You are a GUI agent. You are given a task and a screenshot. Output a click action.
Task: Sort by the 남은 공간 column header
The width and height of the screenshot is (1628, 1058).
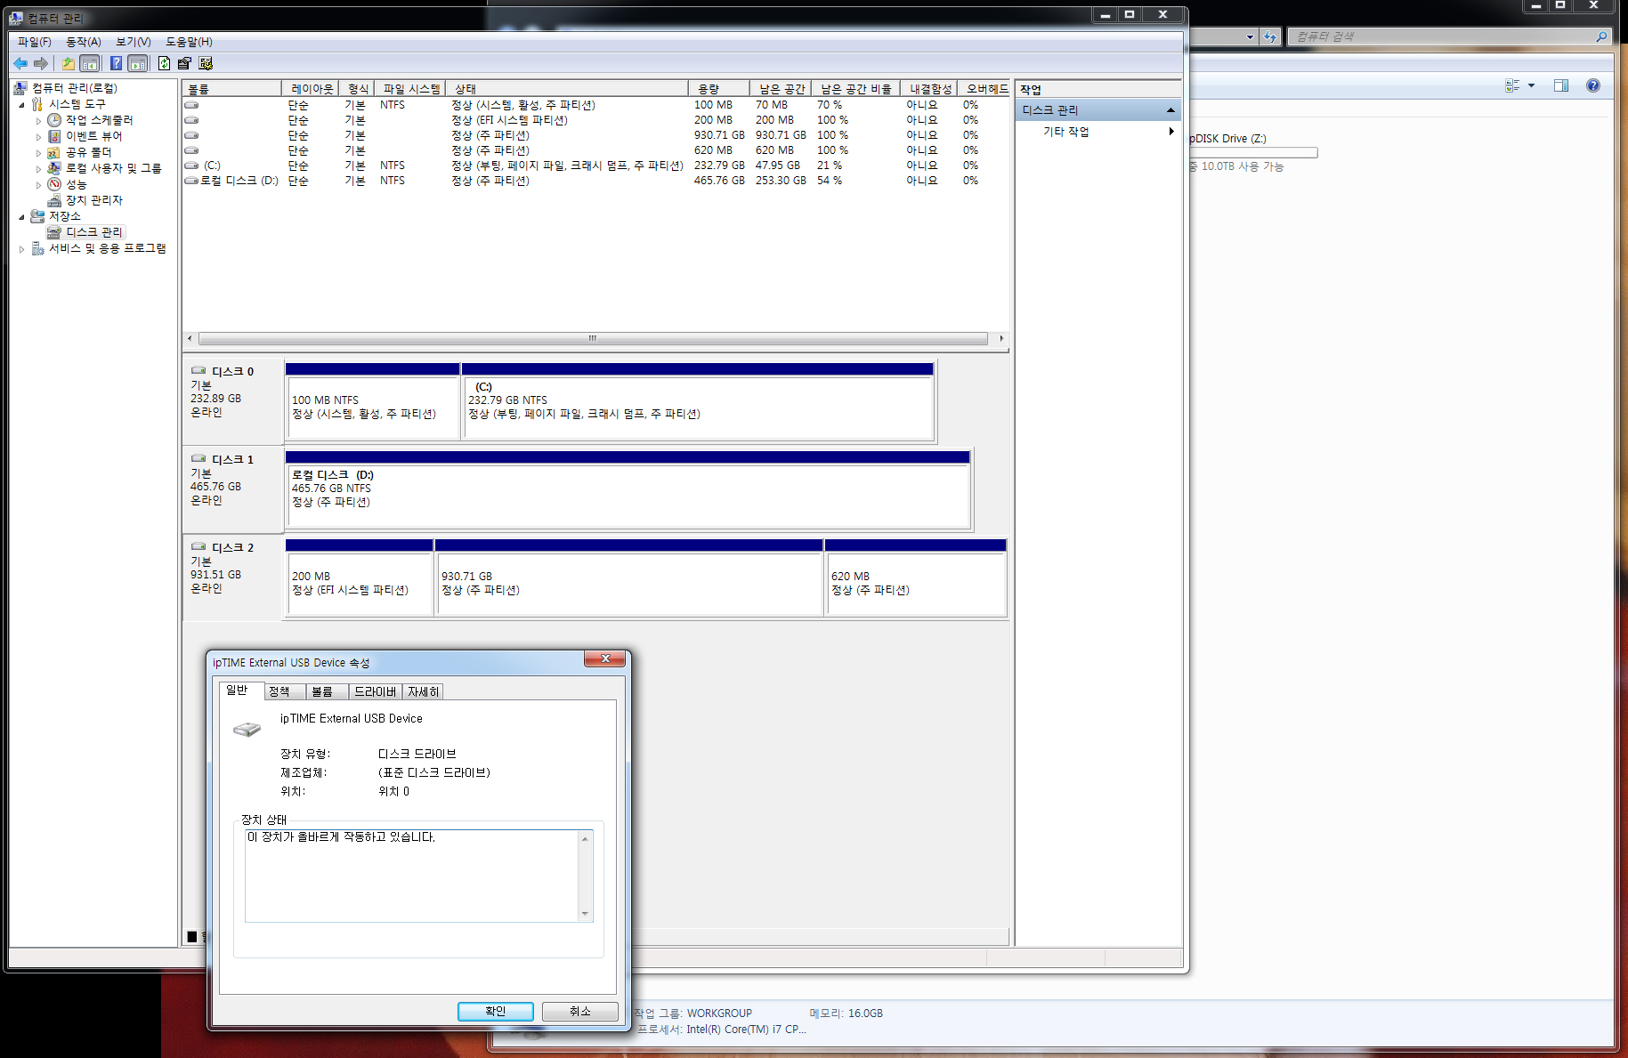tap(781, 89)
